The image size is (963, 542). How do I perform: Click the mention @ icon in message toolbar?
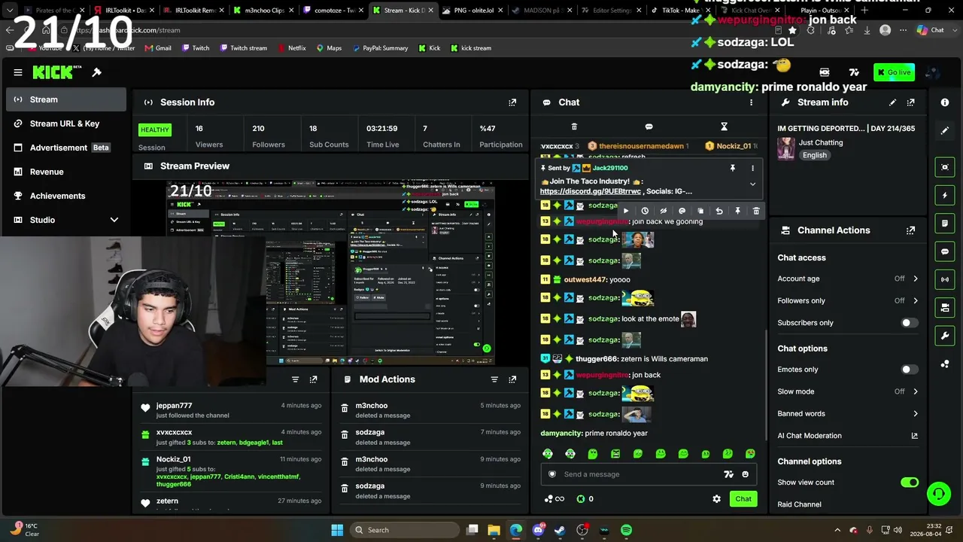click(682, 212)
